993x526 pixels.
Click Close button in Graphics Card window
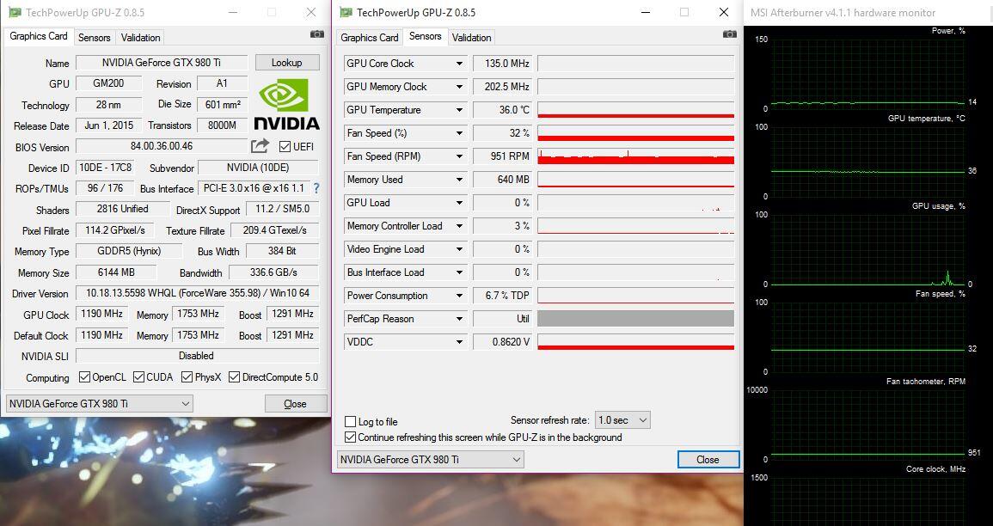[x=295, y=404]
